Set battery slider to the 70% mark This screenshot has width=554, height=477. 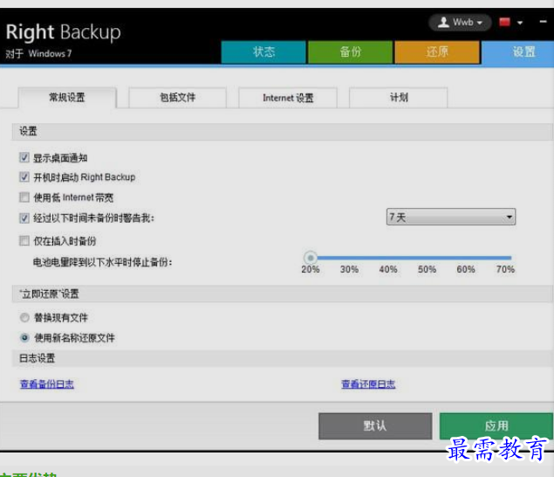[505, 258]
